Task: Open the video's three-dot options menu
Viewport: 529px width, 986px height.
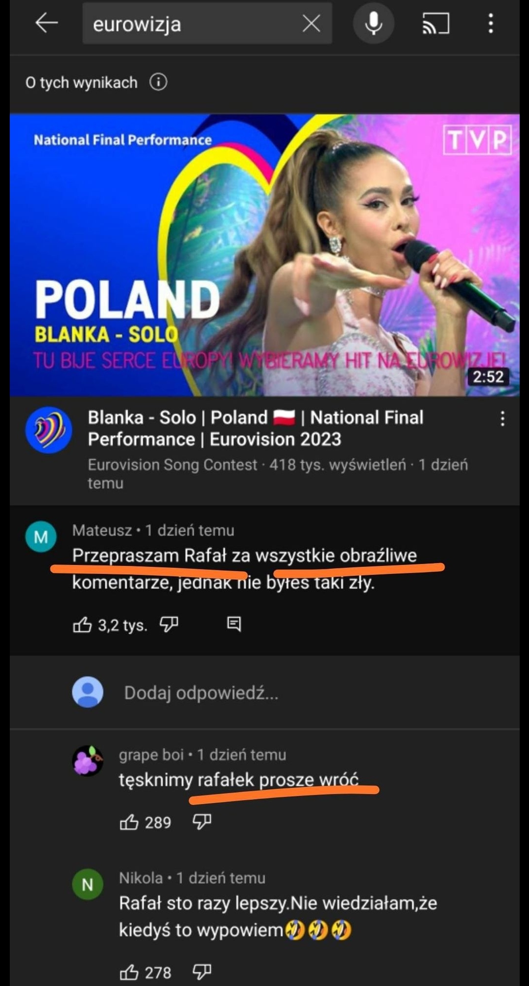Action: click(x=503, y=419)
